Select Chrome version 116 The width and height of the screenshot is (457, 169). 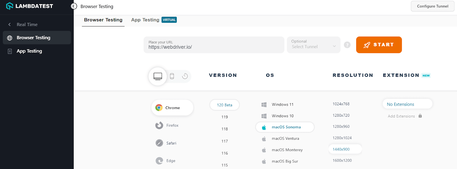click(225, 153)
